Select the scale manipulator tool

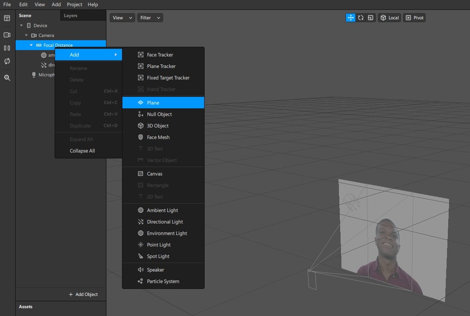371,18
